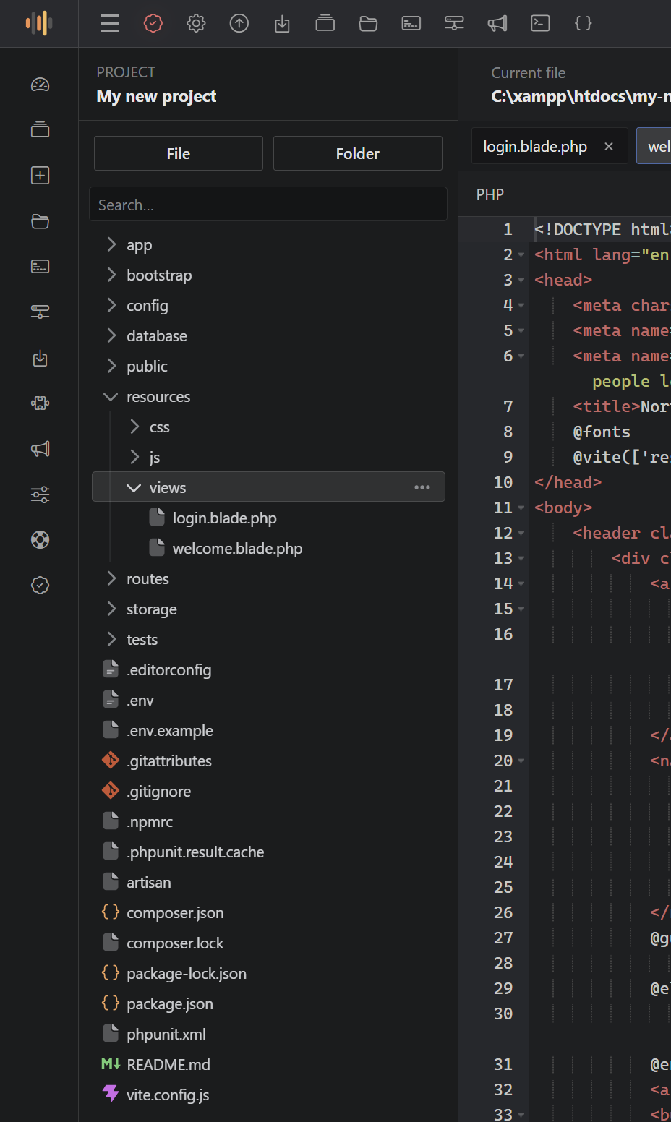The width and height of the screenshot is (671, 1122).
Task: Open settings gear in the top toolbar
Action: [x=196, y=24]
